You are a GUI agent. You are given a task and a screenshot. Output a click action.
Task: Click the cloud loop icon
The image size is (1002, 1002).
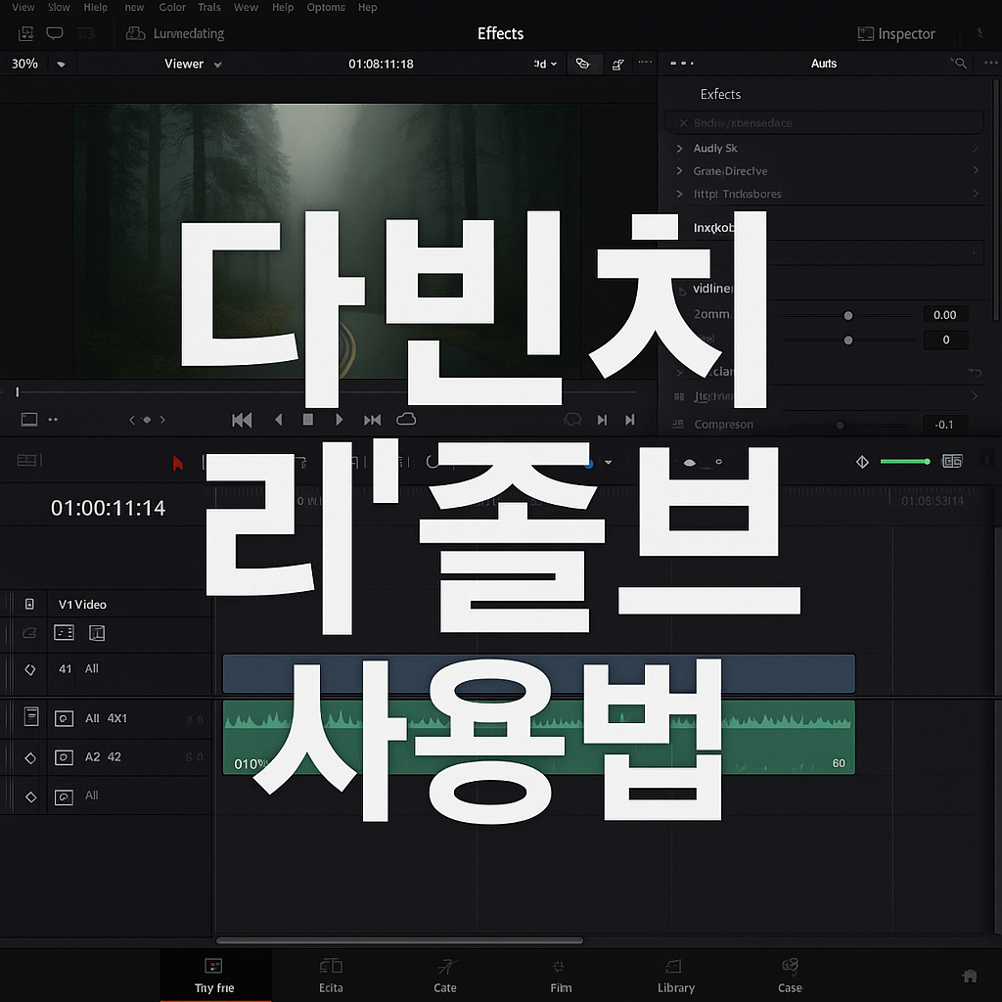coord(406,419)
